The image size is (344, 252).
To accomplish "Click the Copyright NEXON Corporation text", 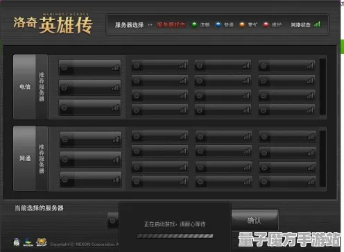I will click(x=84, y=244).
